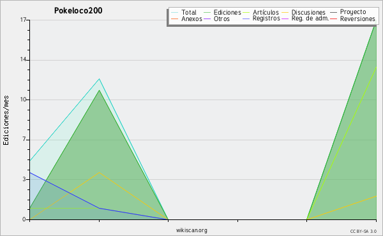Click the y-axis value 3
Screen dimensions: 383x236
coord(24,179)
